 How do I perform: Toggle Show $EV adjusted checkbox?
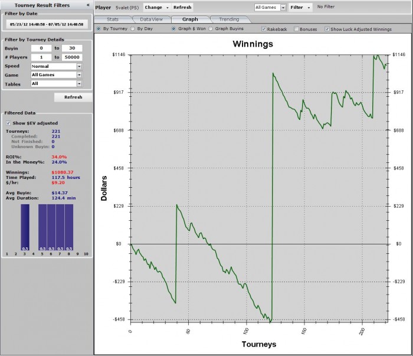[8, 123]
